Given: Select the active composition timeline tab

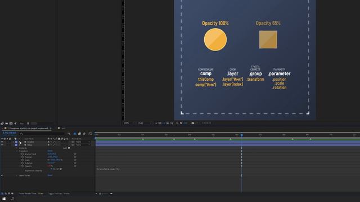Looking at the screenshot, I should 28,128.
